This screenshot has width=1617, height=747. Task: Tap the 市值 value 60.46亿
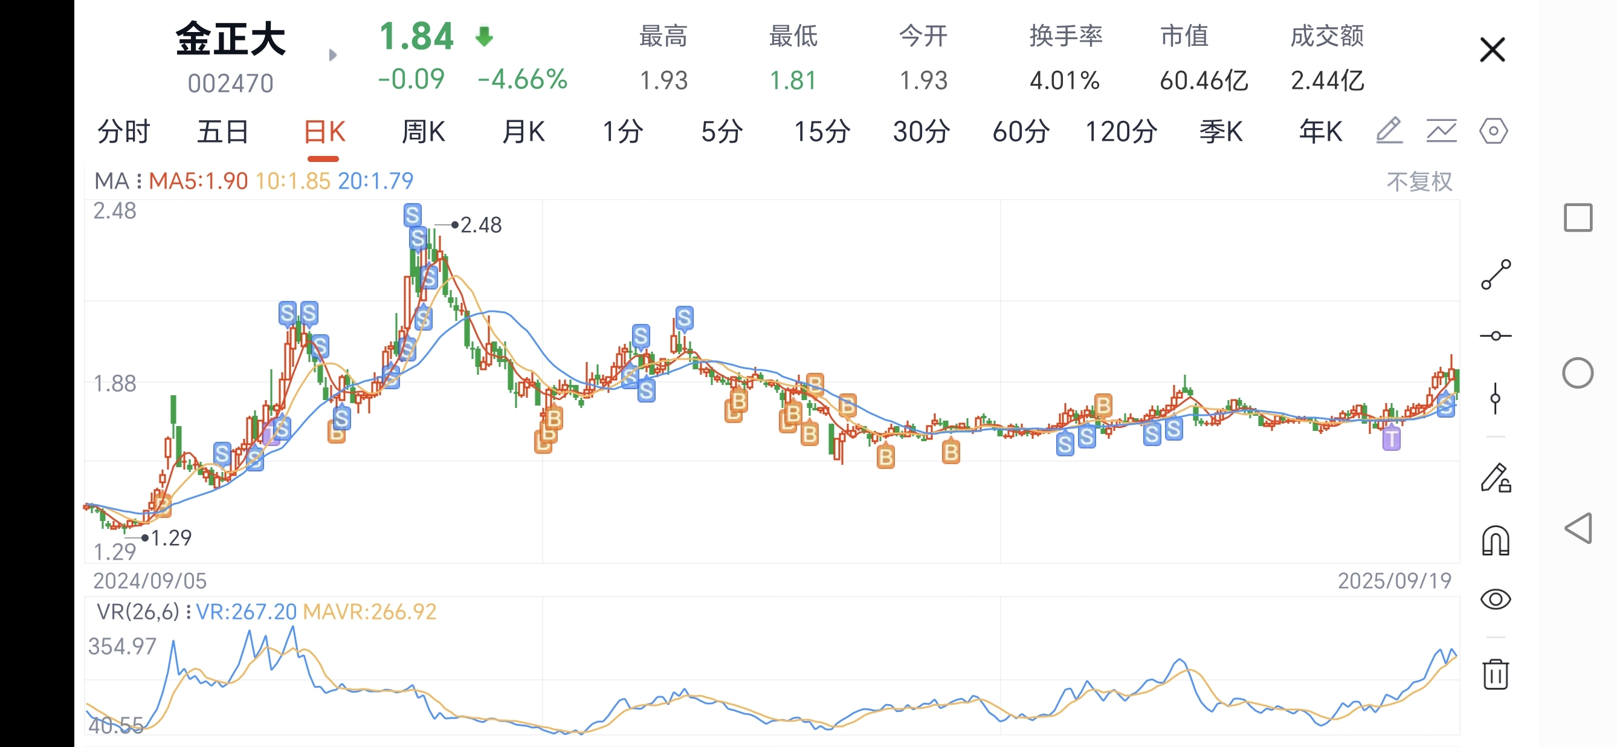[x=1204, y=80]
